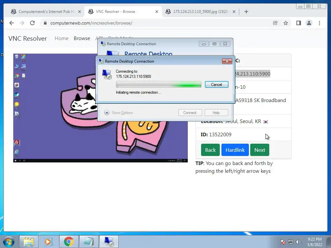Click the ID 13522009 text
Viewport: 331px width, 248px height.
(216, 135)
